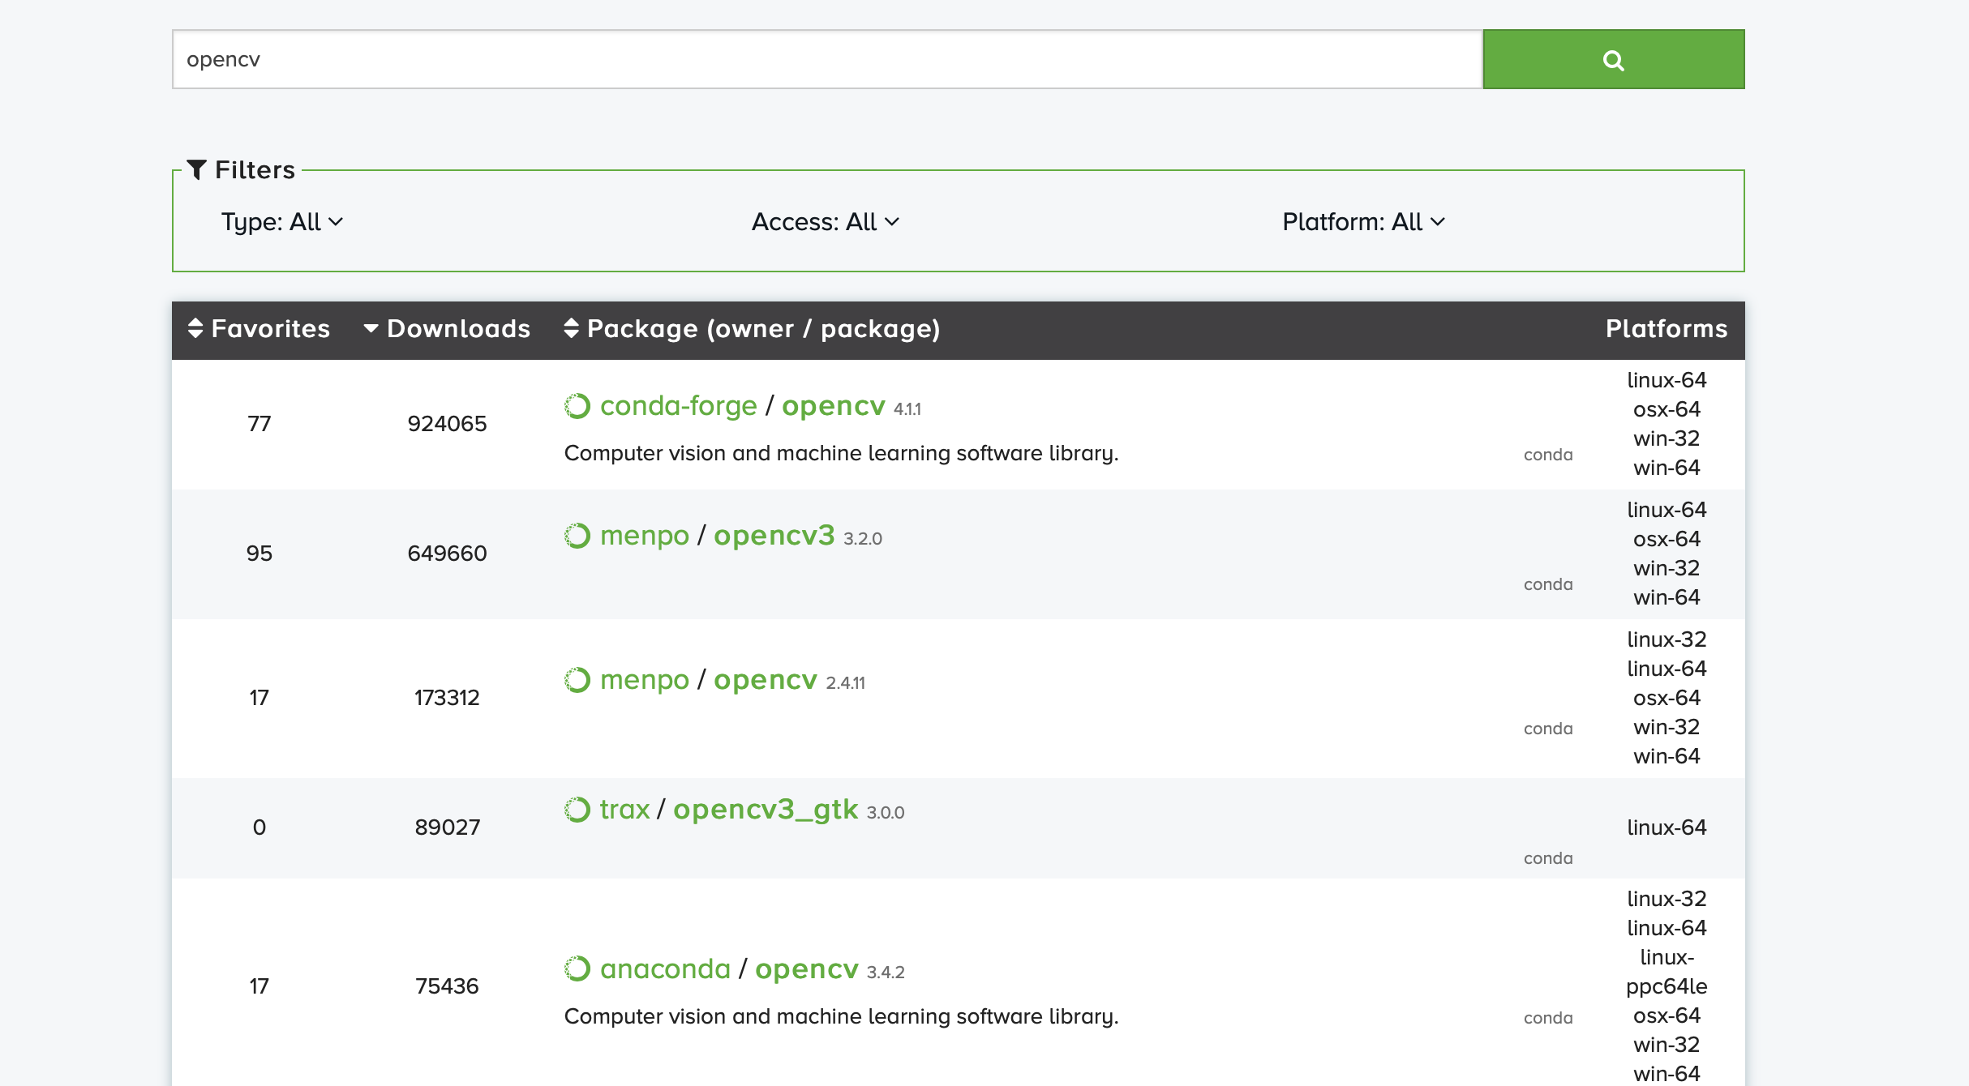Click version label 3.0.0
Image resolution: width=1969 pixels, height=1086 pixels.
(x=886, y=813)
